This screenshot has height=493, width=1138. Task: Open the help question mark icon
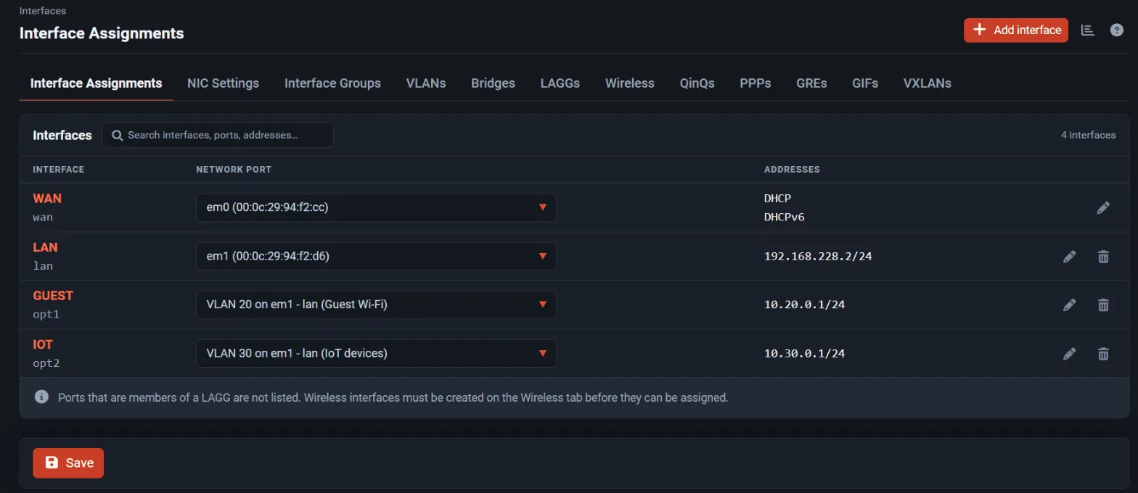(x=1117, y=30)
